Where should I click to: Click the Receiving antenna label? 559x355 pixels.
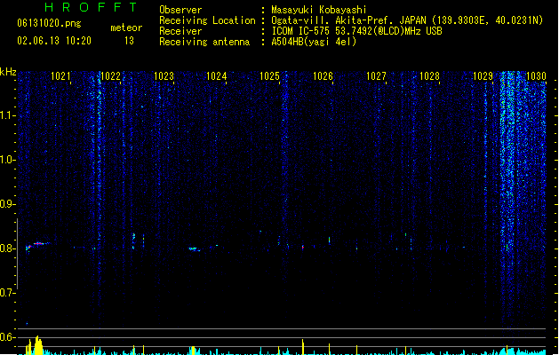tap(204, 42)
